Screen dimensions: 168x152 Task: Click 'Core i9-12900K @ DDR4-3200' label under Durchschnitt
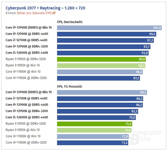[27, 46]
